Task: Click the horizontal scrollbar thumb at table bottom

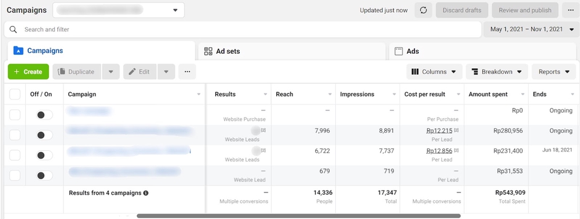Action: [x=299, y=215]
